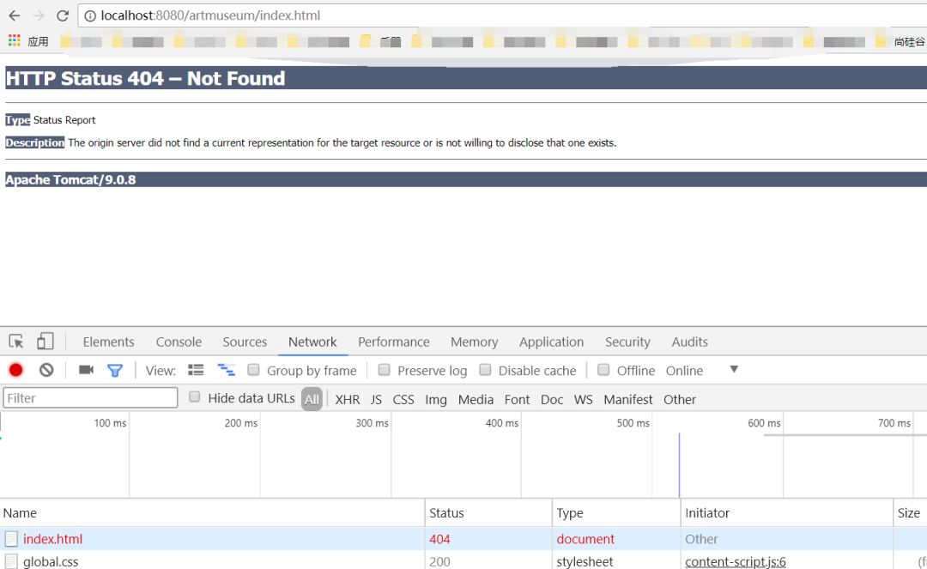Sort by the Status column header
Viewport: 927px width, 569px height.
[488, 513]
